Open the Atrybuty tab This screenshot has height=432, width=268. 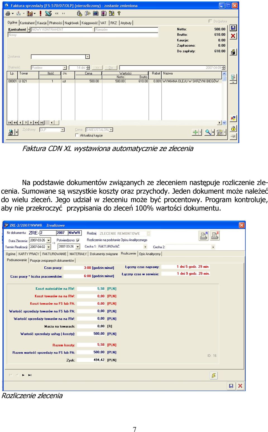pos(126,23)
